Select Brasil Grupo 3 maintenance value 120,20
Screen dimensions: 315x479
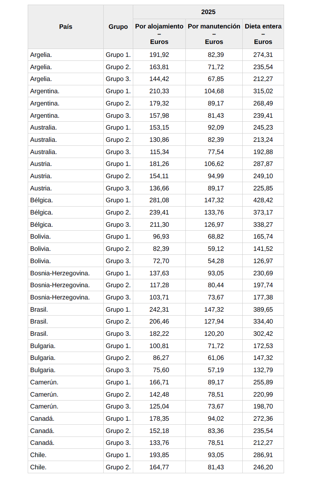click(214, 334)
